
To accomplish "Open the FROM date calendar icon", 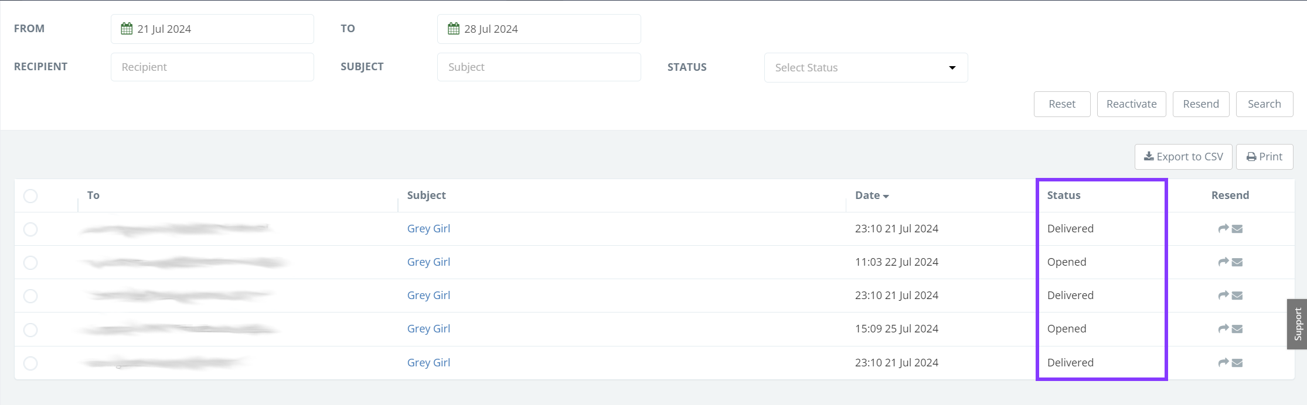I will coord(127,29).
